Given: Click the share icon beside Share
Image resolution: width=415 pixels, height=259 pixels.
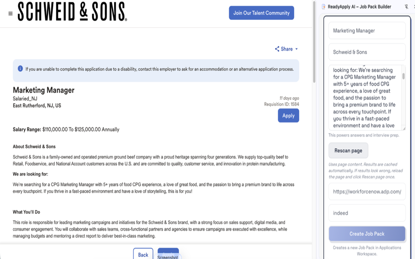Looking at the screenshot, I should pyautogui.click(x=277, y=49).
